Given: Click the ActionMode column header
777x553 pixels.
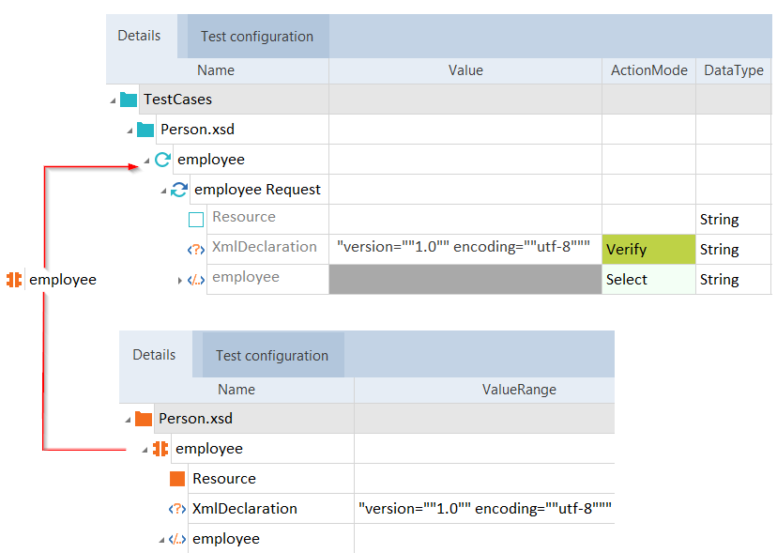Looking at the screenshot, I should [x=648, y=70].
